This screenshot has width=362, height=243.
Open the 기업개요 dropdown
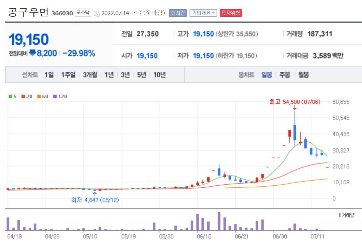click(x=203, y=13)
